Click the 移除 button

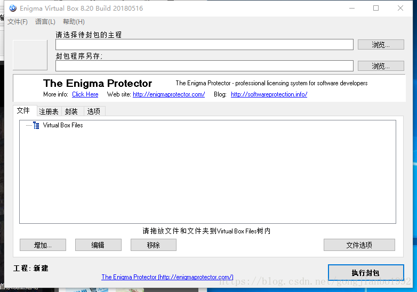pyautogui.click(x=154, y=245)
